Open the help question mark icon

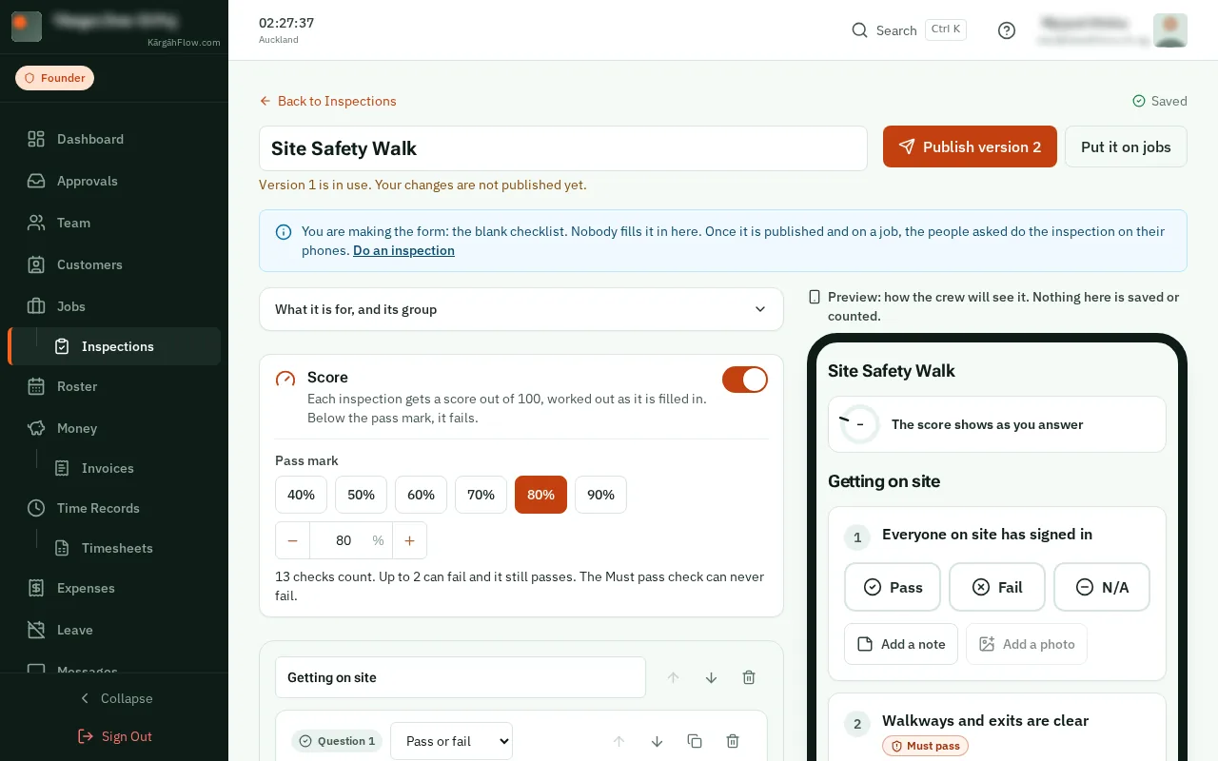point(1007,30)
